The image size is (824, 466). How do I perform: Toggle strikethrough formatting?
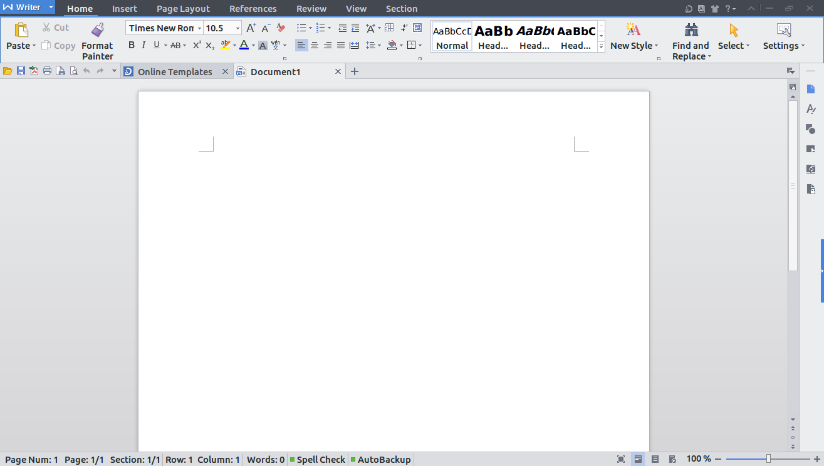[175, 45]
